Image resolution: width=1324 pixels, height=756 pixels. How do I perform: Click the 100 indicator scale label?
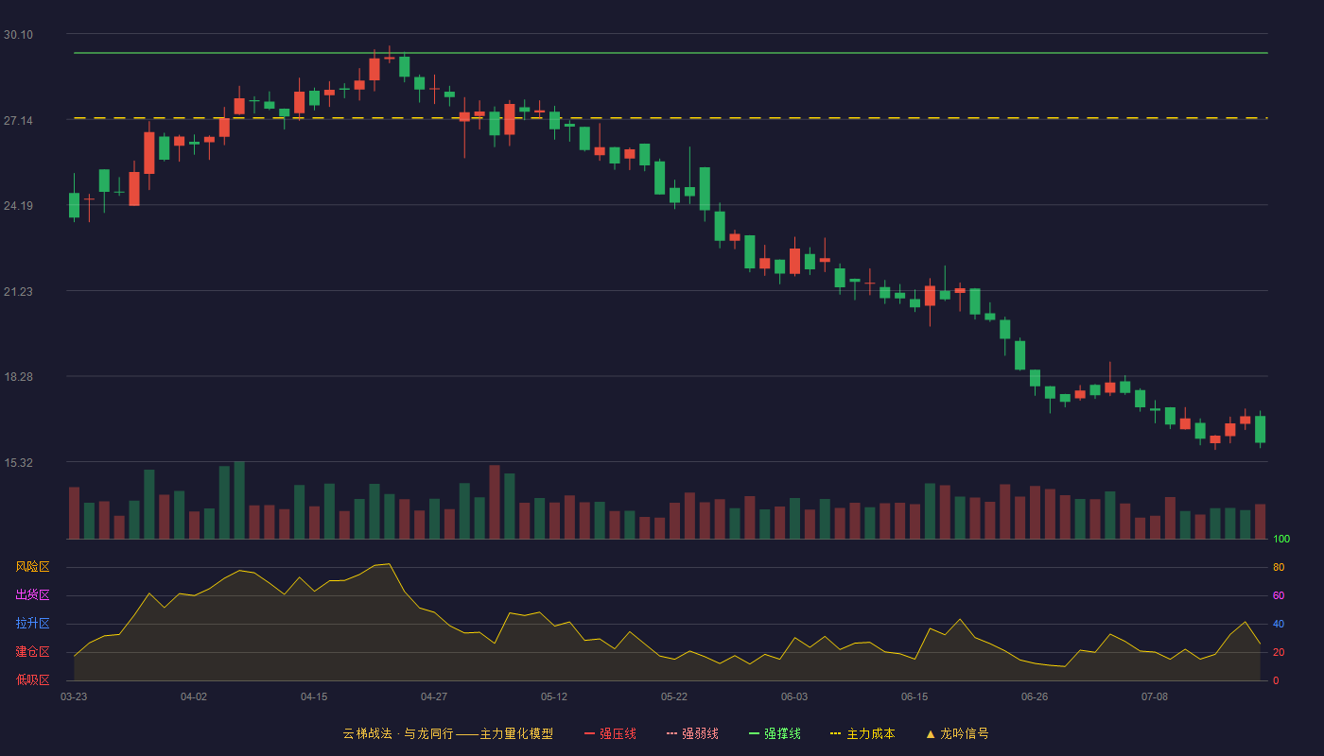(x=1281, y=540)
